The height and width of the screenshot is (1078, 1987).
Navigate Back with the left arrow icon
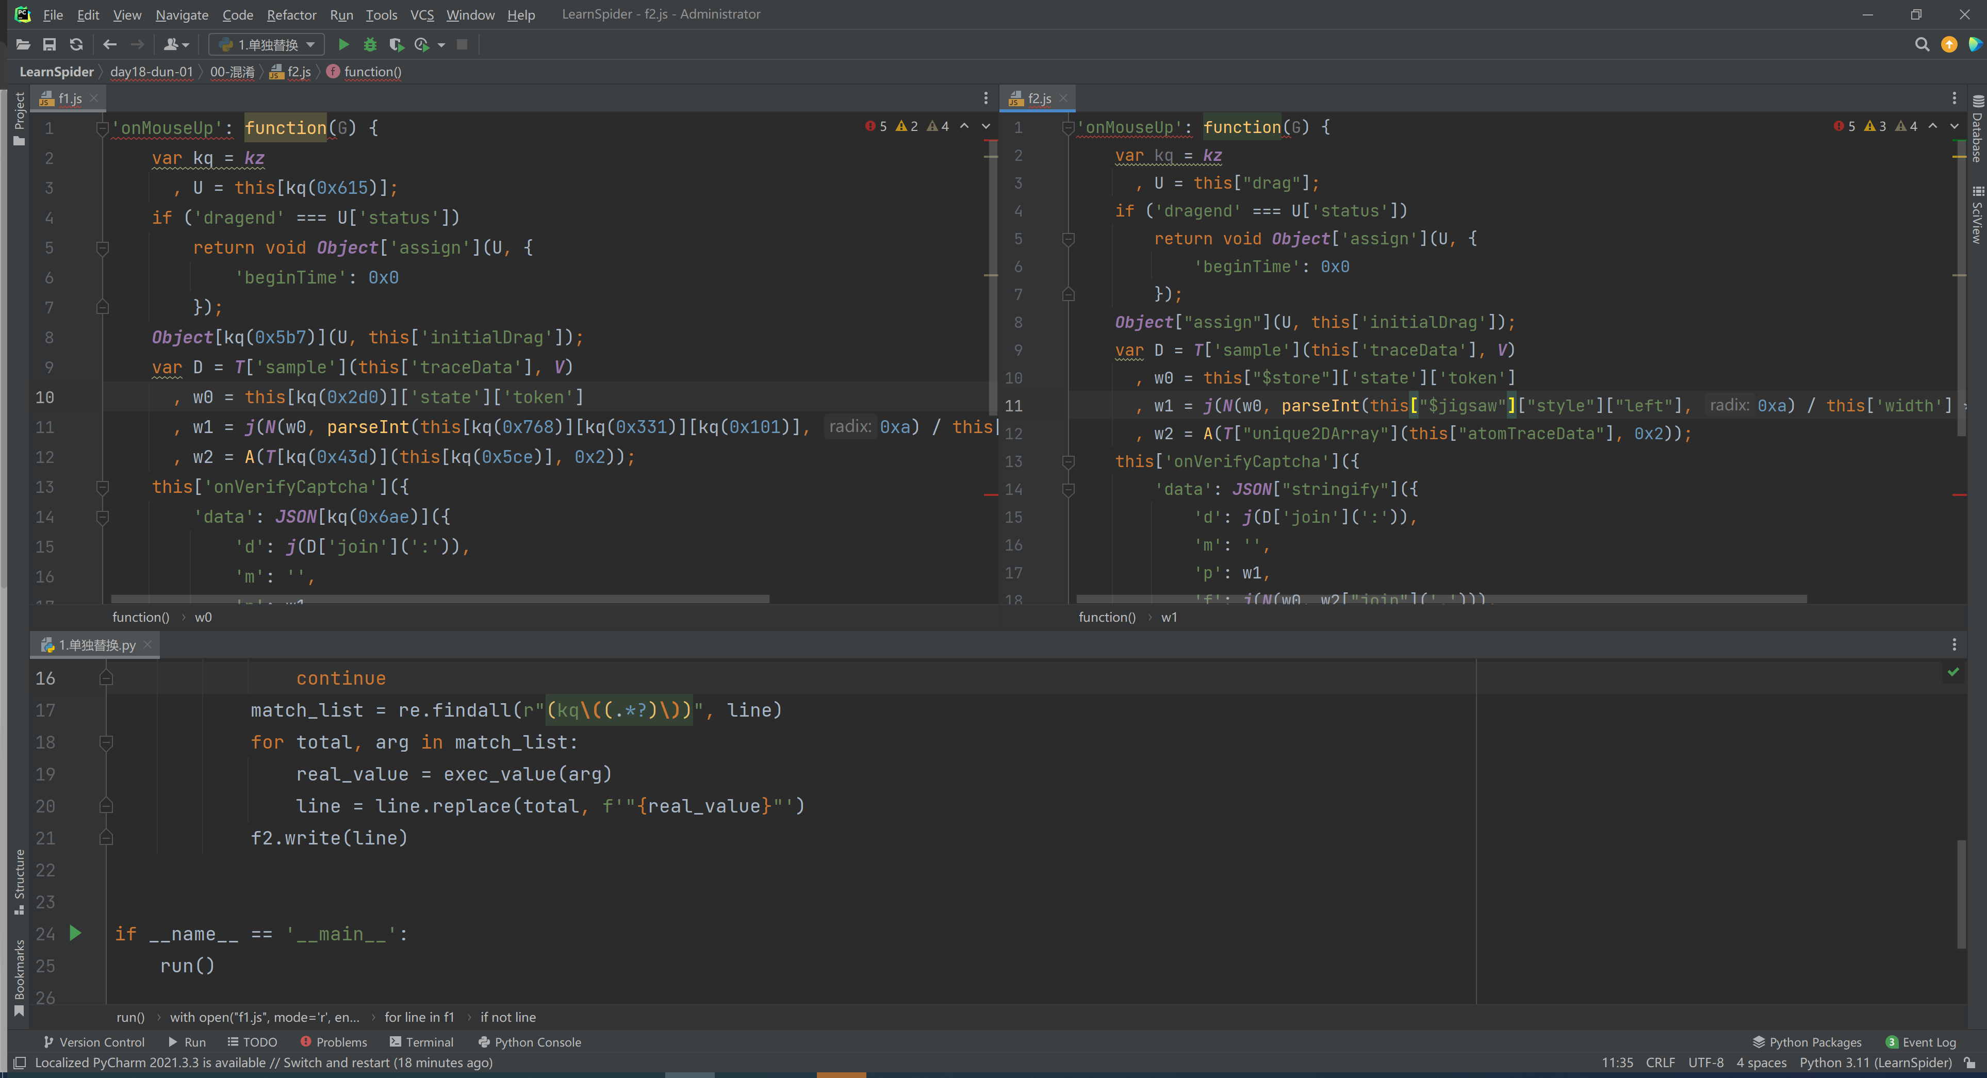click(109, 45)
